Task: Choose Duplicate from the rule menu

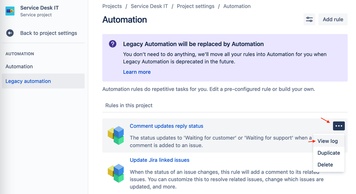Action: (x=329, y=153)
